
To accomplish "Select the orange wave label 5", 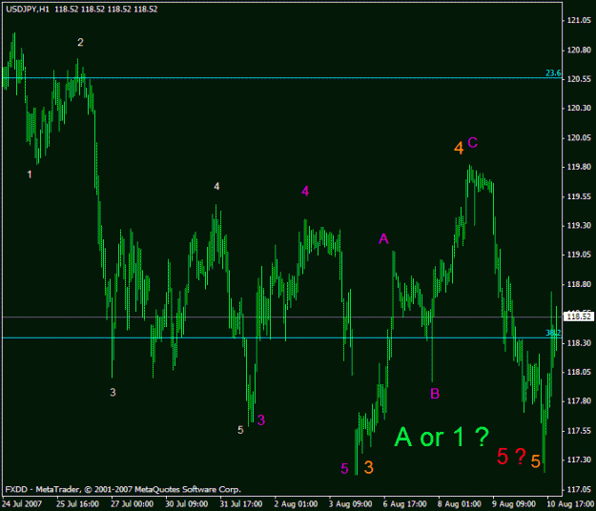I will (x=536, y=461).
